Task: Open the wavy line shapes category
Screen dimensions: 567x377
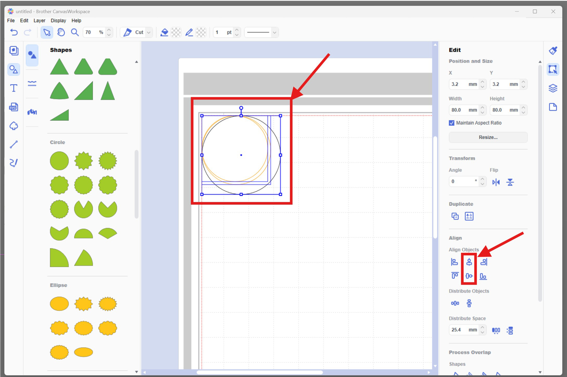Action: pyautogui.click(x=32, y=83)
